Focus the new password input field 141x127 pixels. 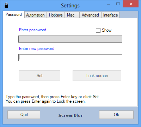(70, 58)
